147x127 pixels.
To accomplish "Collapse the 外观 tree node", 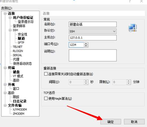I will tap(5, 85).
